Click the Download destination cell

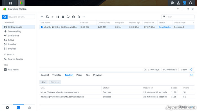click(x=179, y=27)
